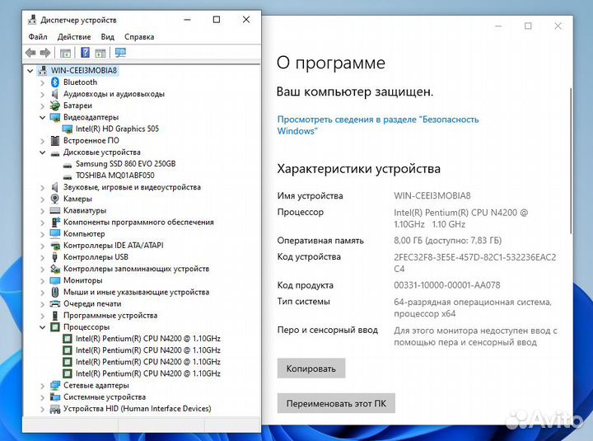Click the Мыши и иные указывающие устройства mouse icon
Viewport: 593px width, 441px height.
(55, 292)
